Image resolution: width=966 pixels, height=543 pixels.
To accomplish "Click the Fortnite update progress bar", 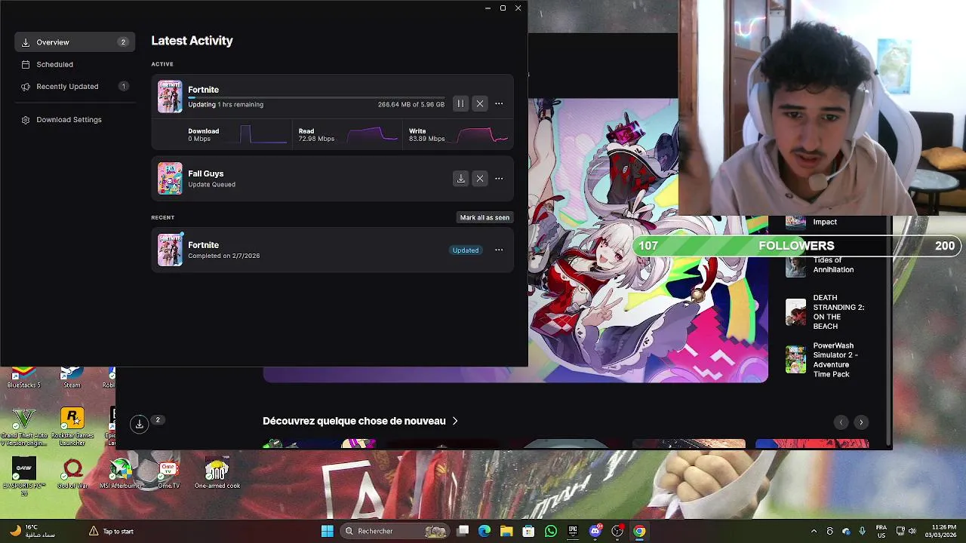I will click(316, 97).
